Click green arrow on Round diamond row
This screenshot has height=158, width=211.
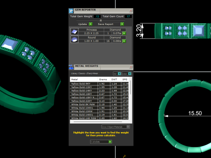(124, 41)
